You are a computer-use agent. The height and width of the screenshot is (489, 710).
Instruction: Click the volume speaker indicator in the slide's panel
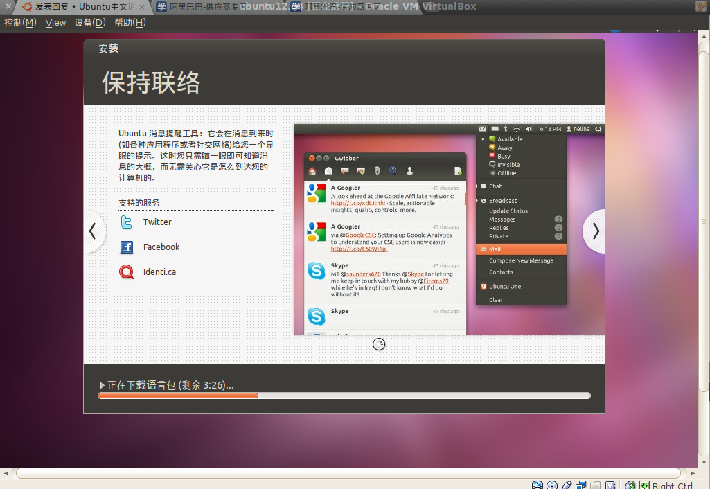pyautogui.click(x=529, y=129)
